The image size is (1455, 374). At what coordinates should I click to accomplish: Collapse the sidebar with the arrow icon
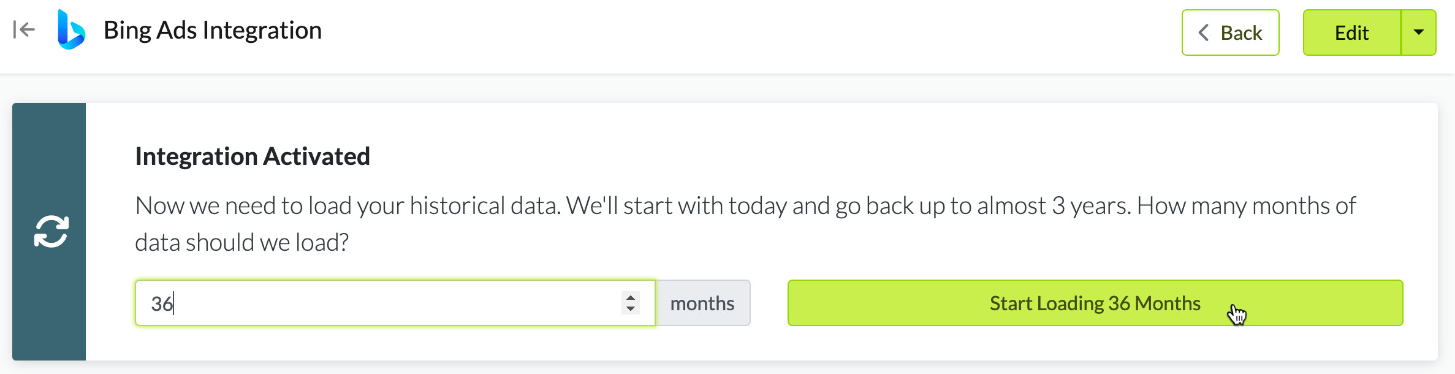click(24, 29)
